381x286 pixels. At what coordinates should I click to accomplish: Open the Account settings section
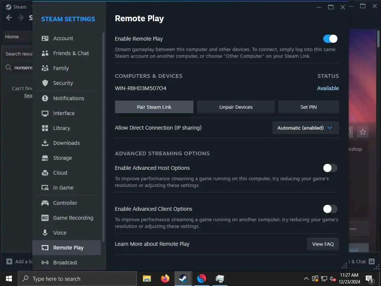click(66, 38)
